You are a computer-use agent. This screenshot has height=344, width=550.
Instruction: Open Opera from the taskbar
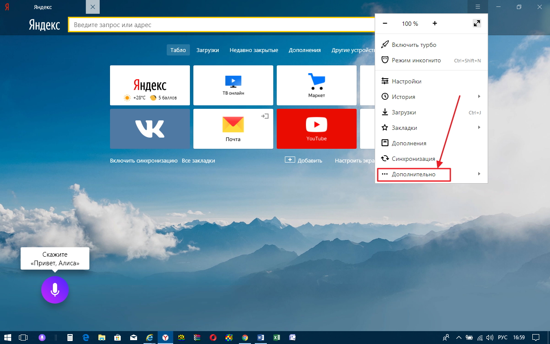[x=213, y=338]
